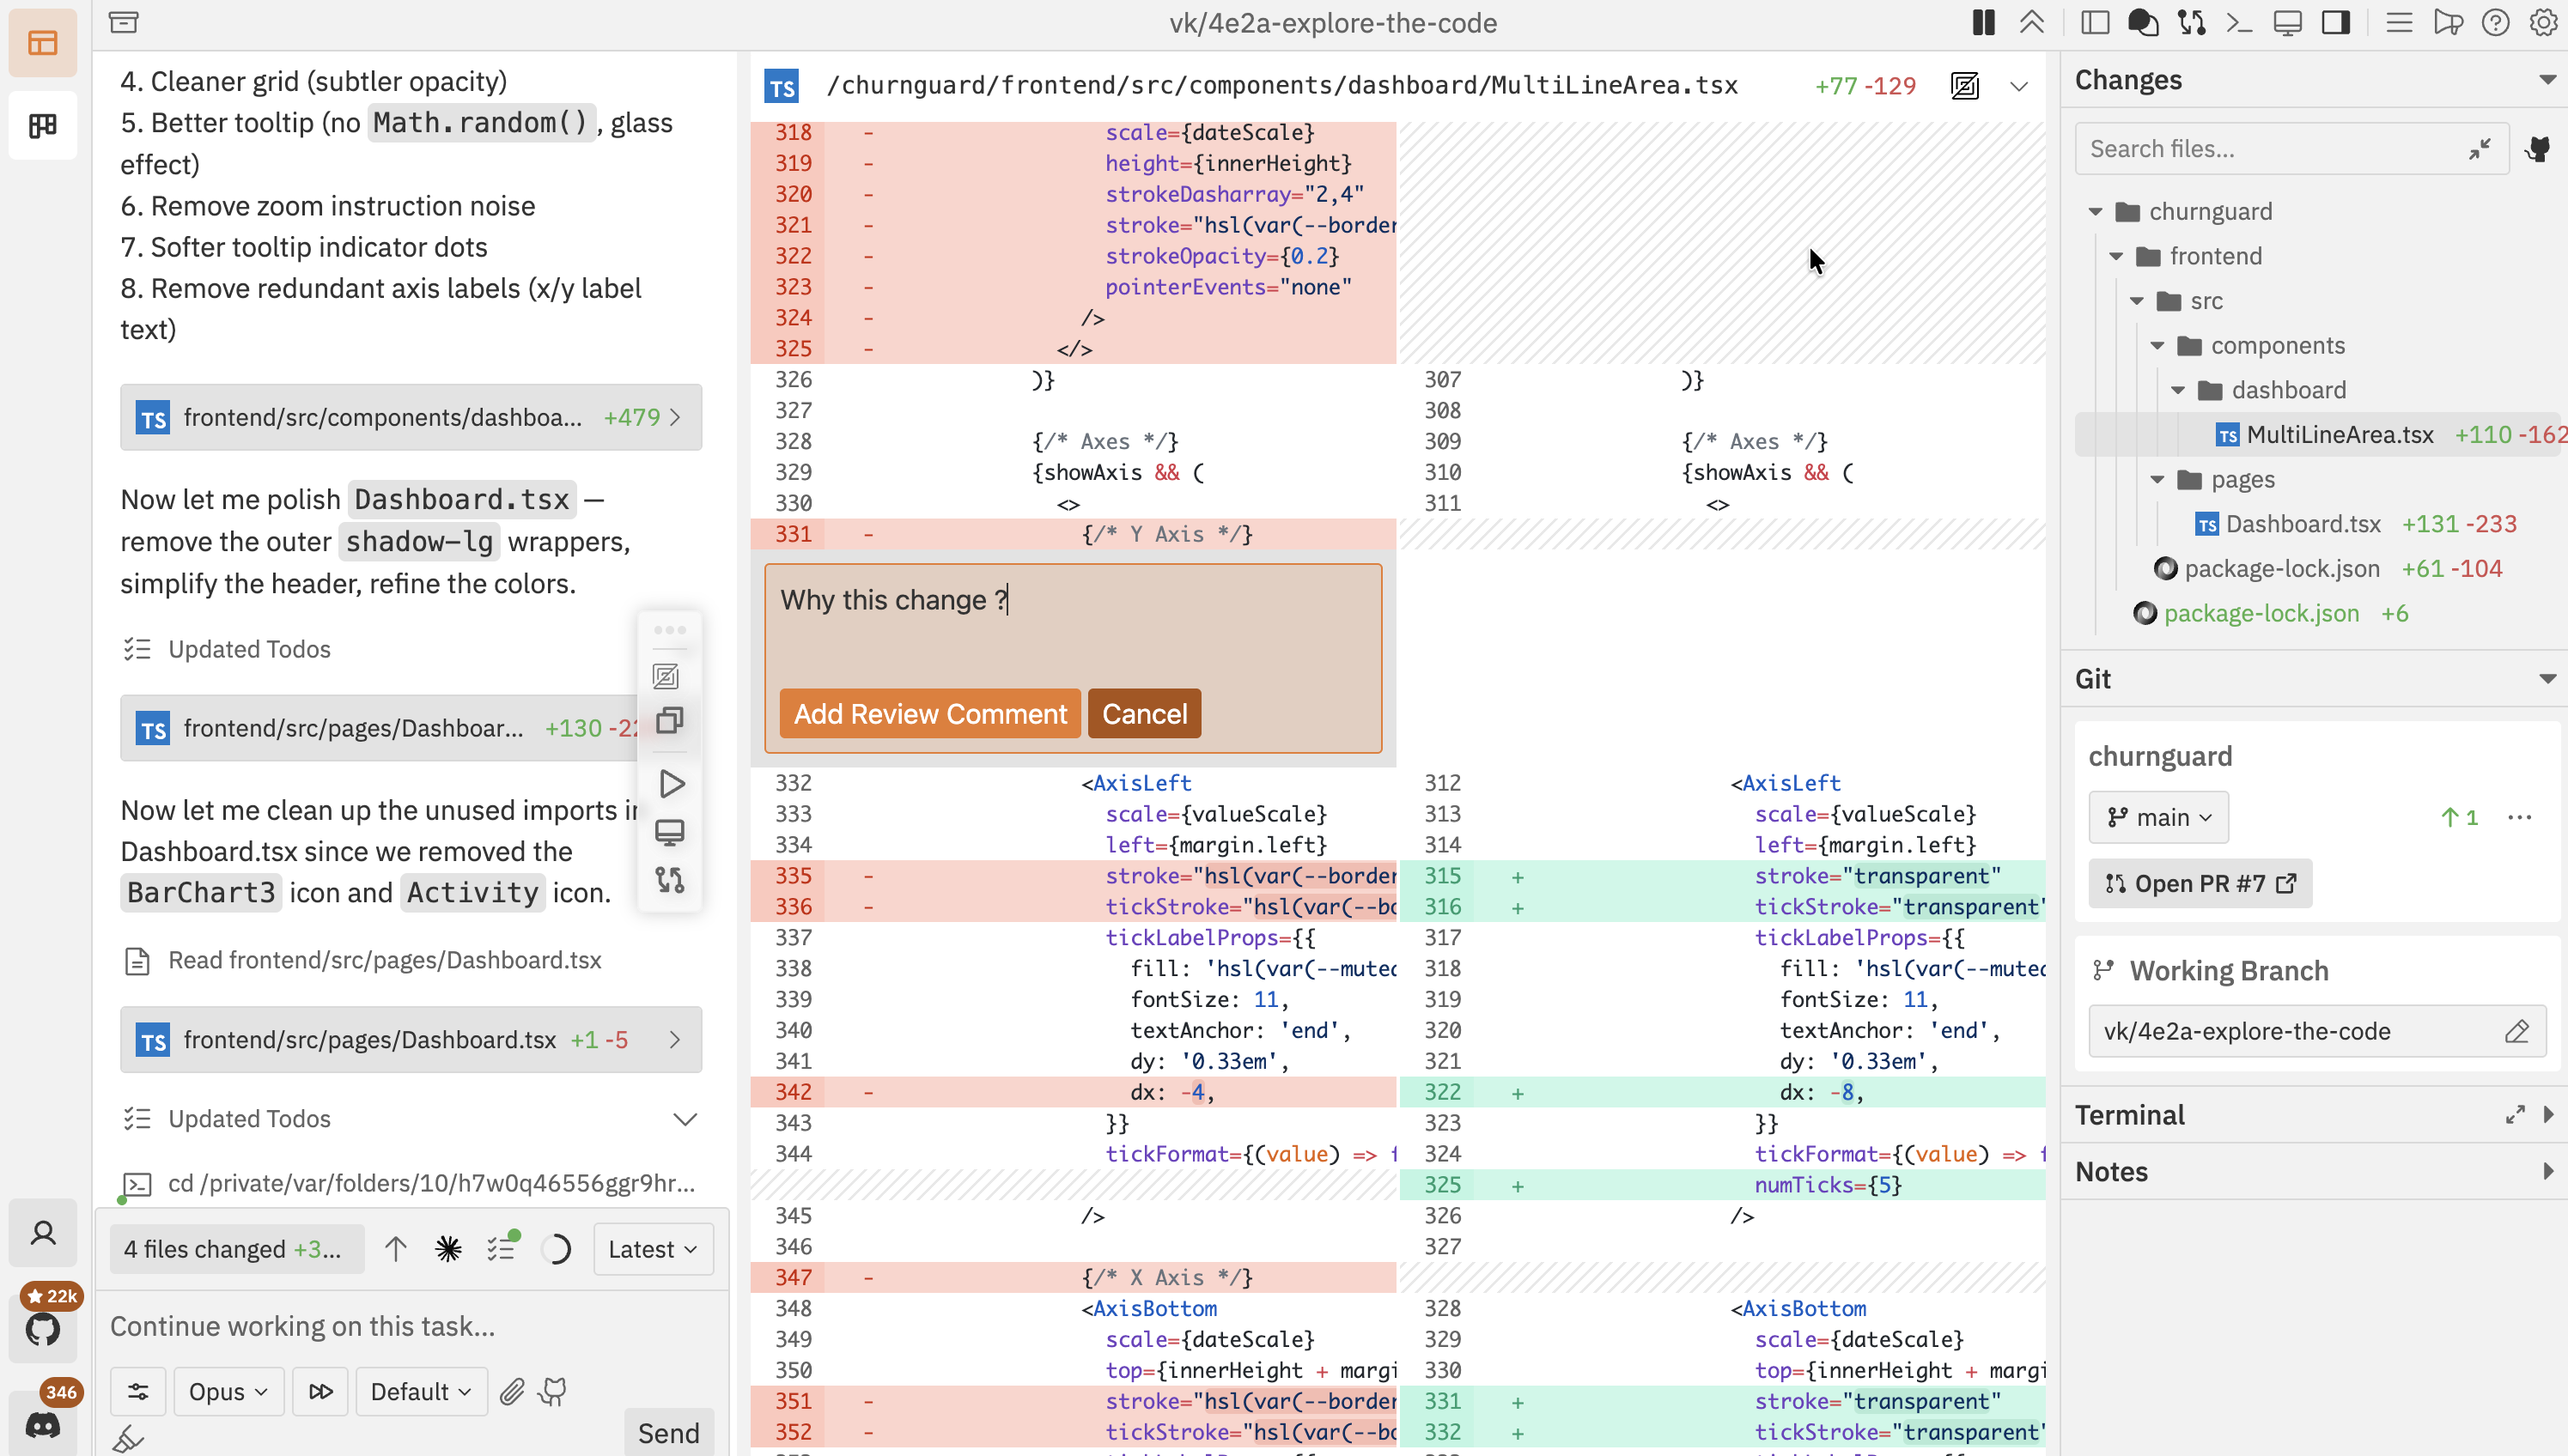
Task: Edit the working branch name via pencil icon
Action: click(2519, 1031)
